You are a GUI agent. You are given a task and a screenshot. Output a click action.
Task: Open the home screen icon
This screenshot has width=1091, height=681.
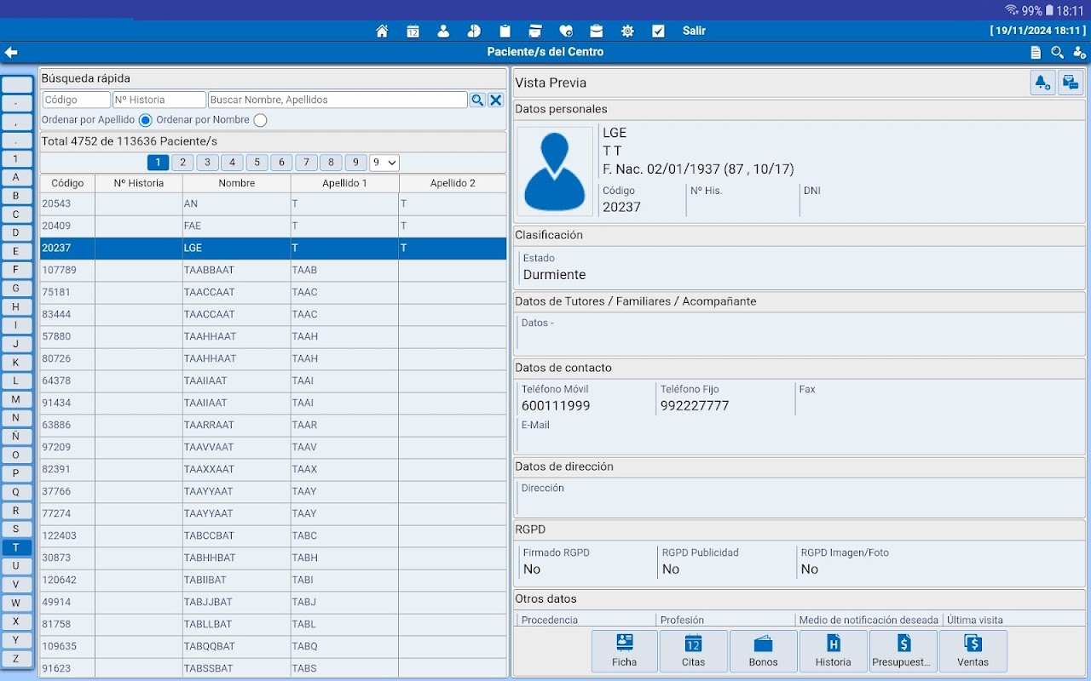click(382, 31)
